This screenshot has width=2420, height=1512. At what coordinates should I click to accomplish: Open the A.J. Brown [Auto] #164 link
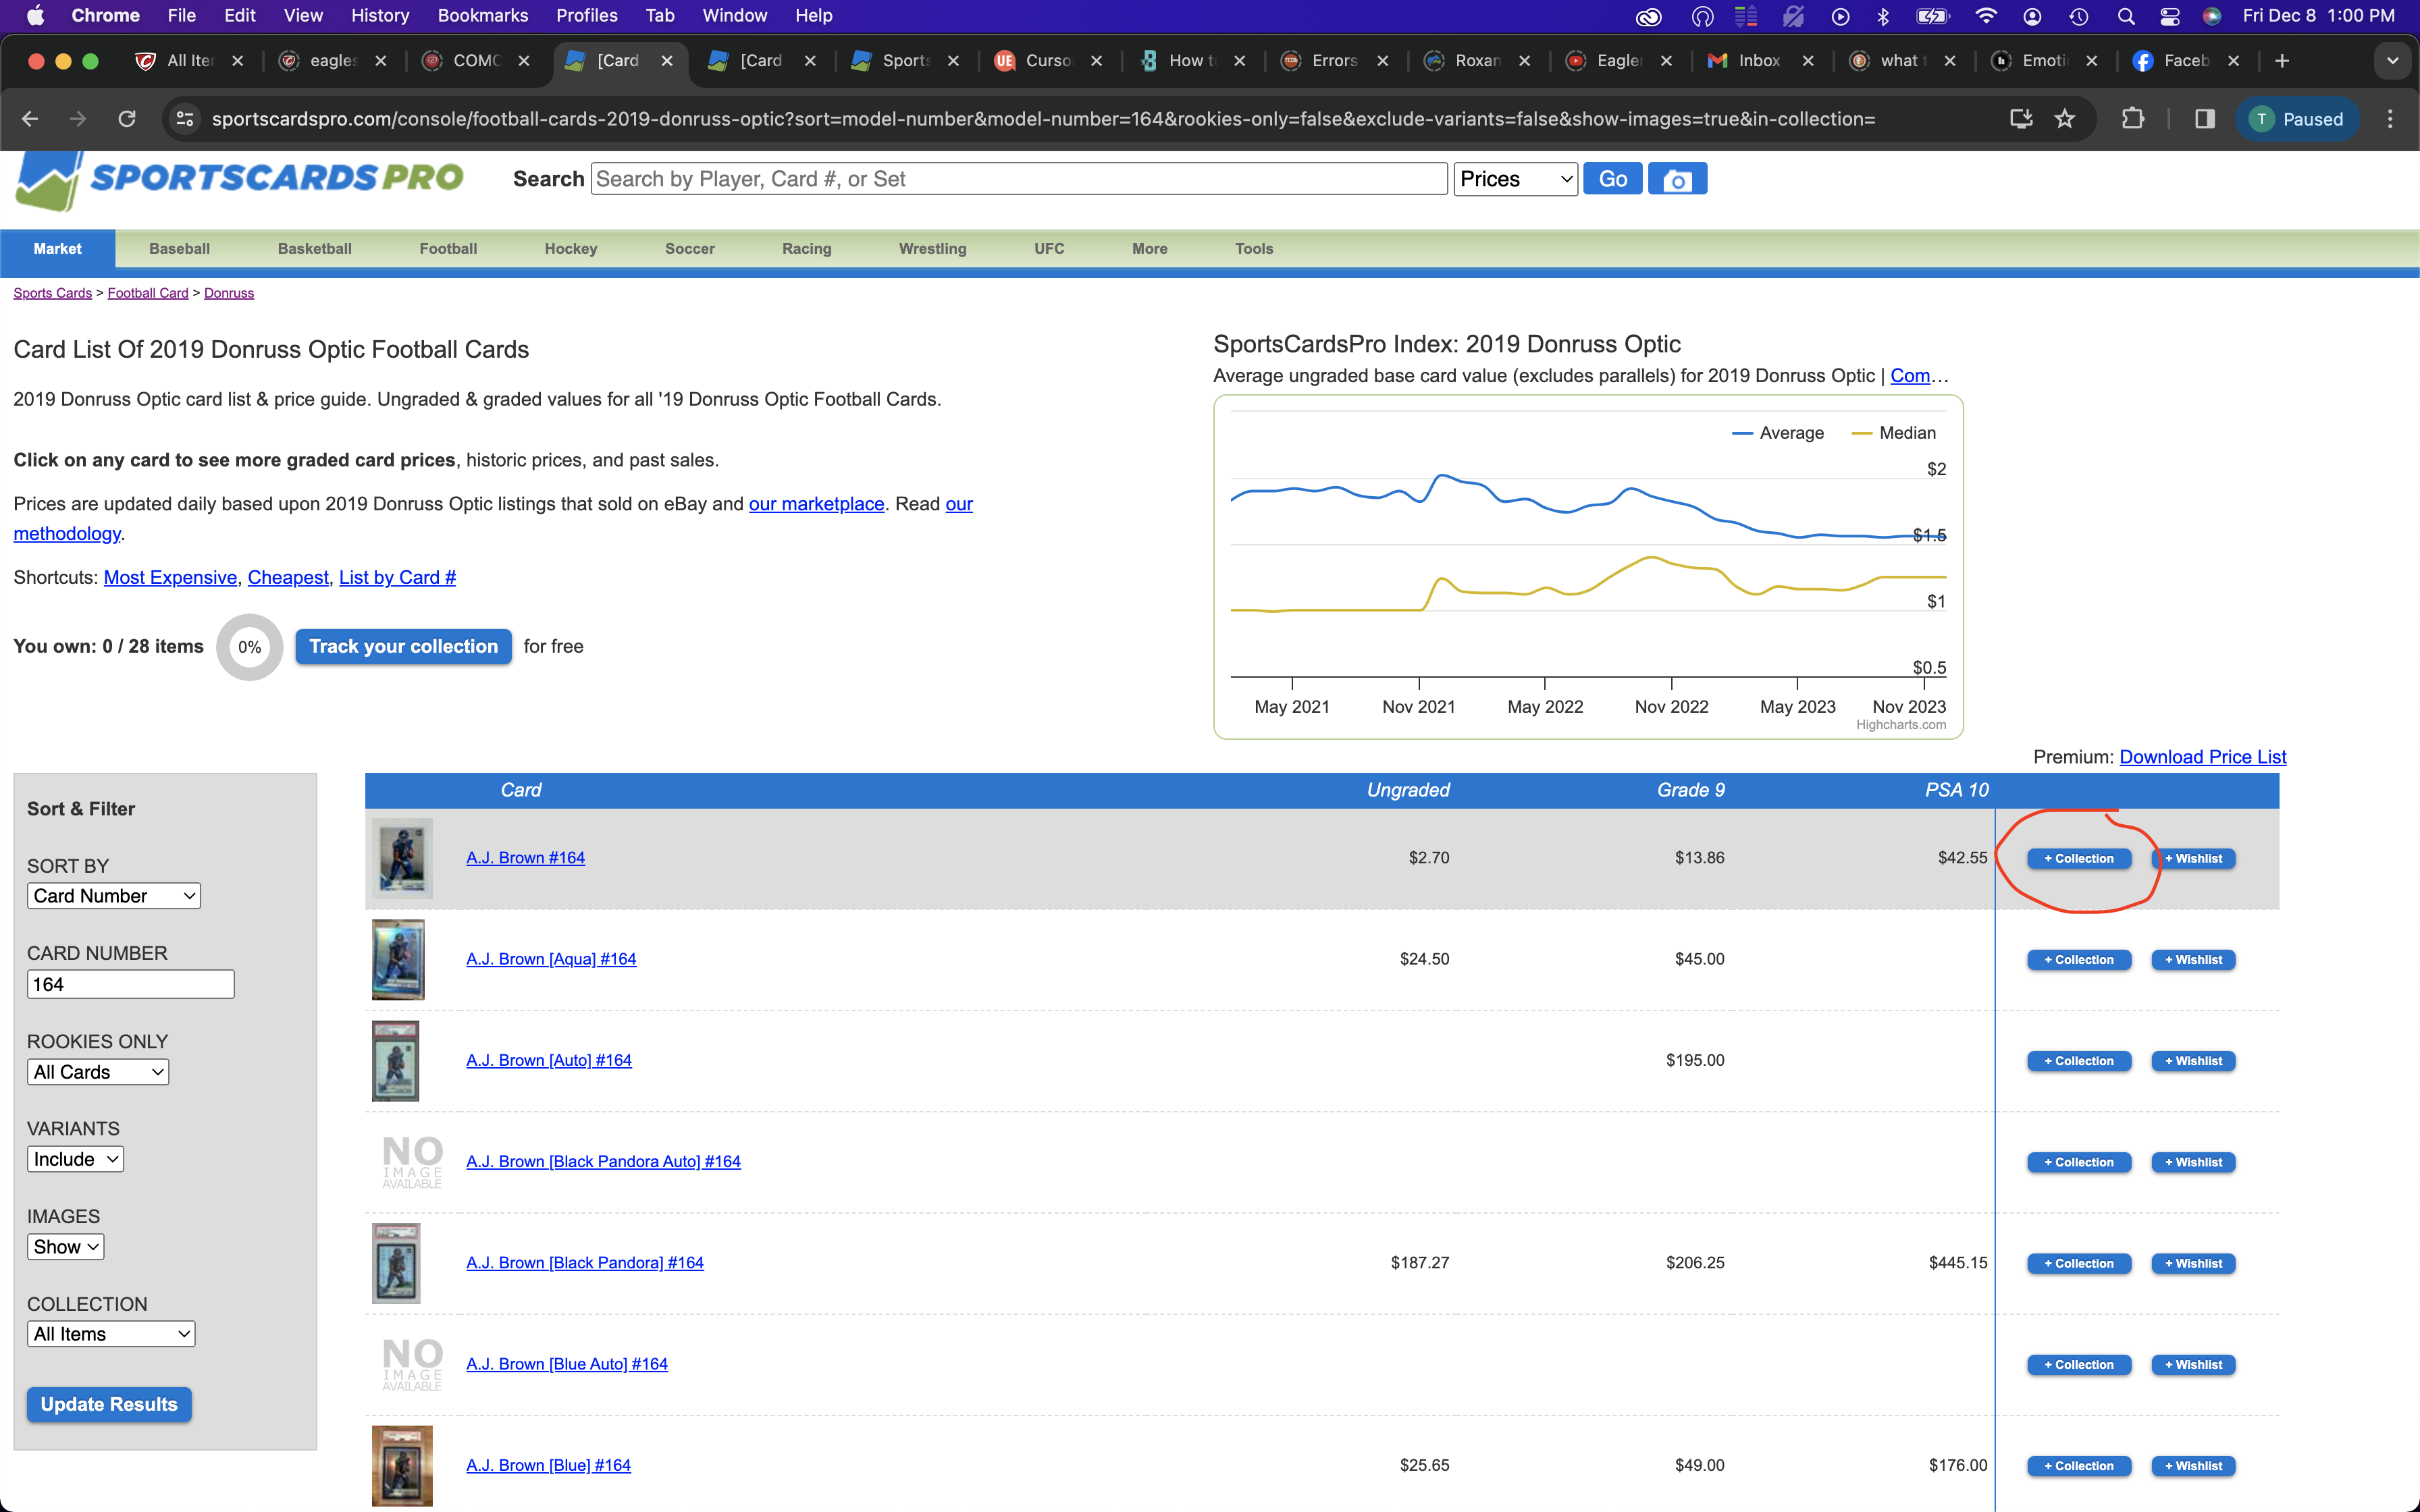[549, 1060]
